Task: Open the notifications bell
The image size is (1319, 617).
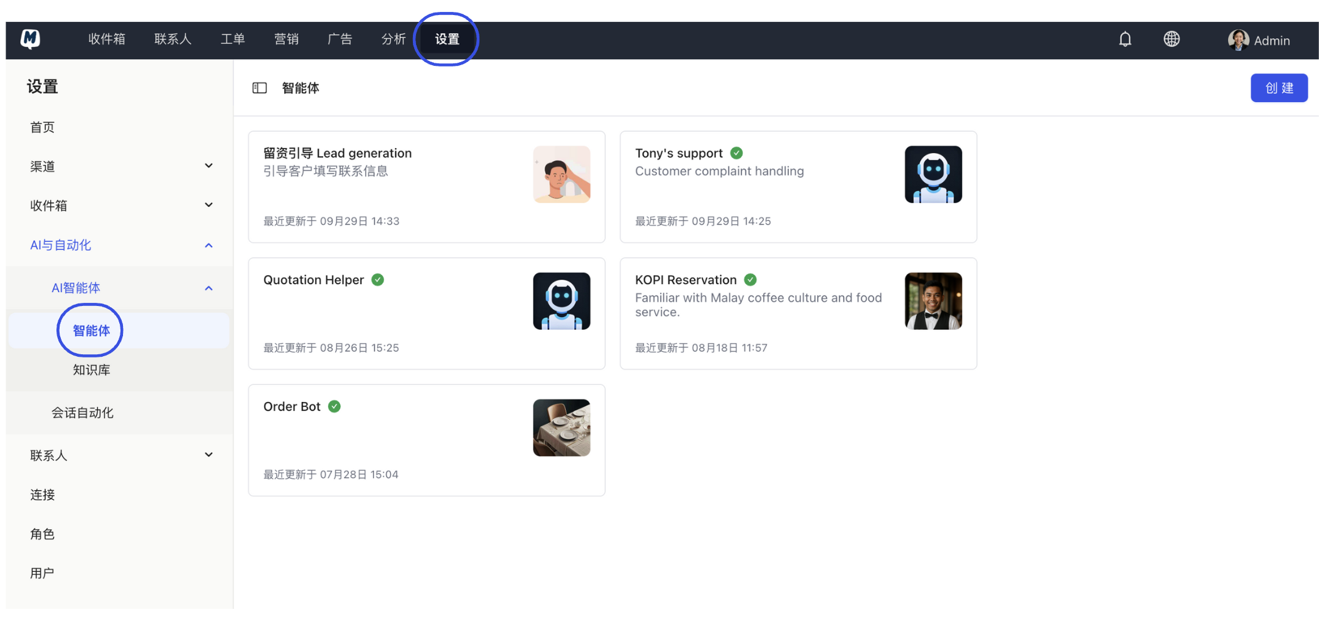Action: [x=1124, y=40]
